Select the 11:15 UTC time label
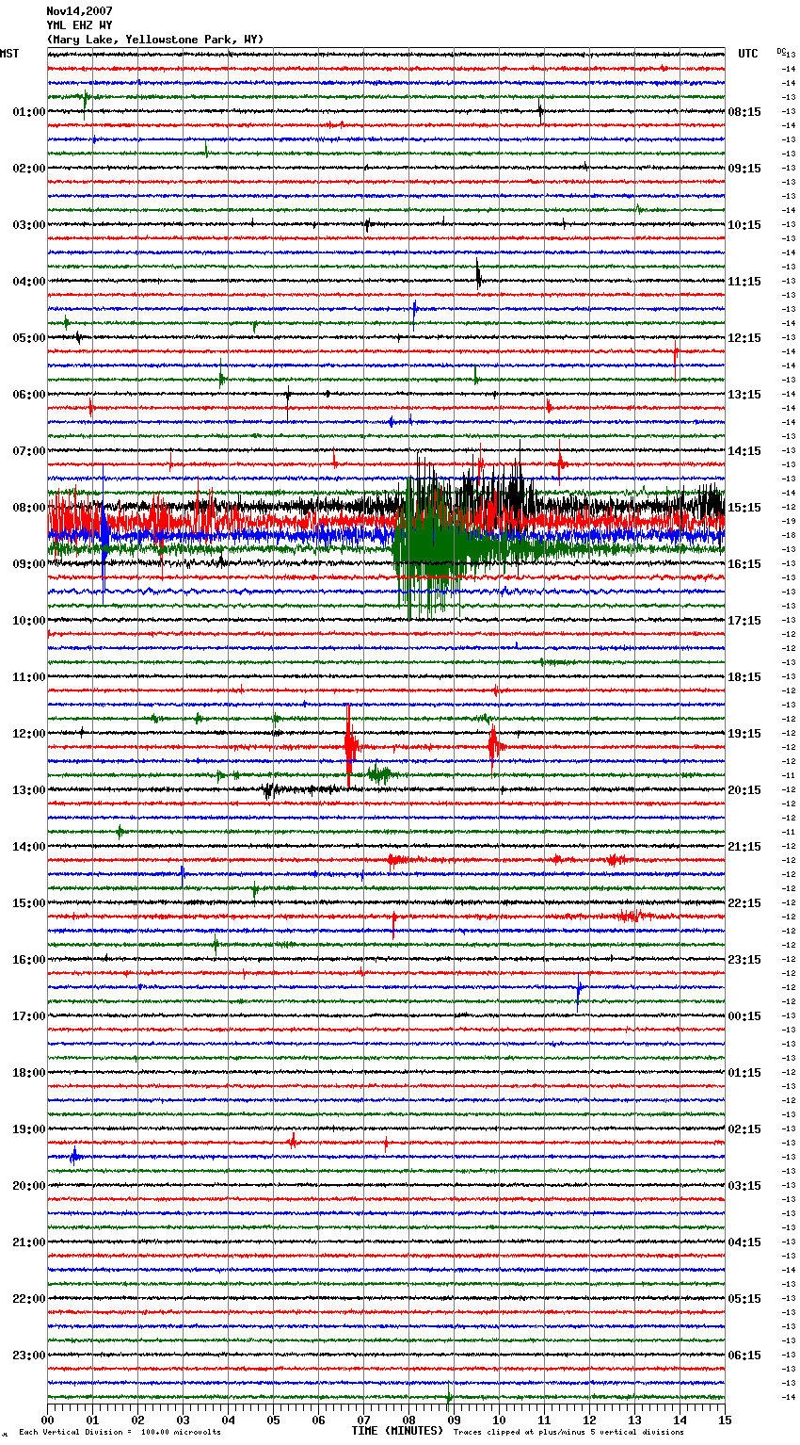This screenshot has width=800, height=1445. pyautogui.click(x=744, y=282)
